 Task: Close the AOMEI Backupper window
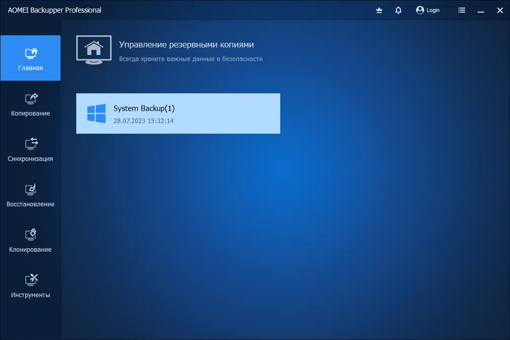point(500,11)
